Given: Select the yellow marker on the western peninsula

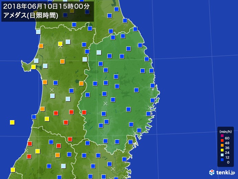Looking at the screenshot, I should 34,67.
